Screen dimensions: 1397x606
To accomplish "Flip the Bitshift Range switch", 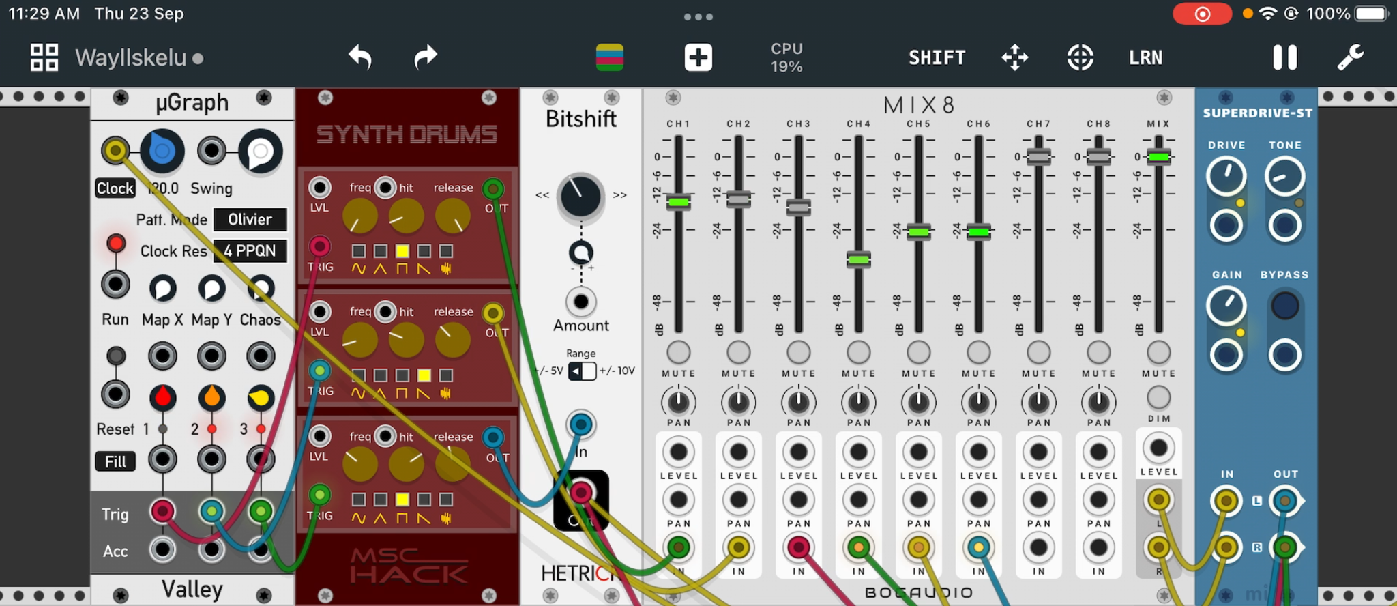I will pyautogui.click(x=583, y=371).
